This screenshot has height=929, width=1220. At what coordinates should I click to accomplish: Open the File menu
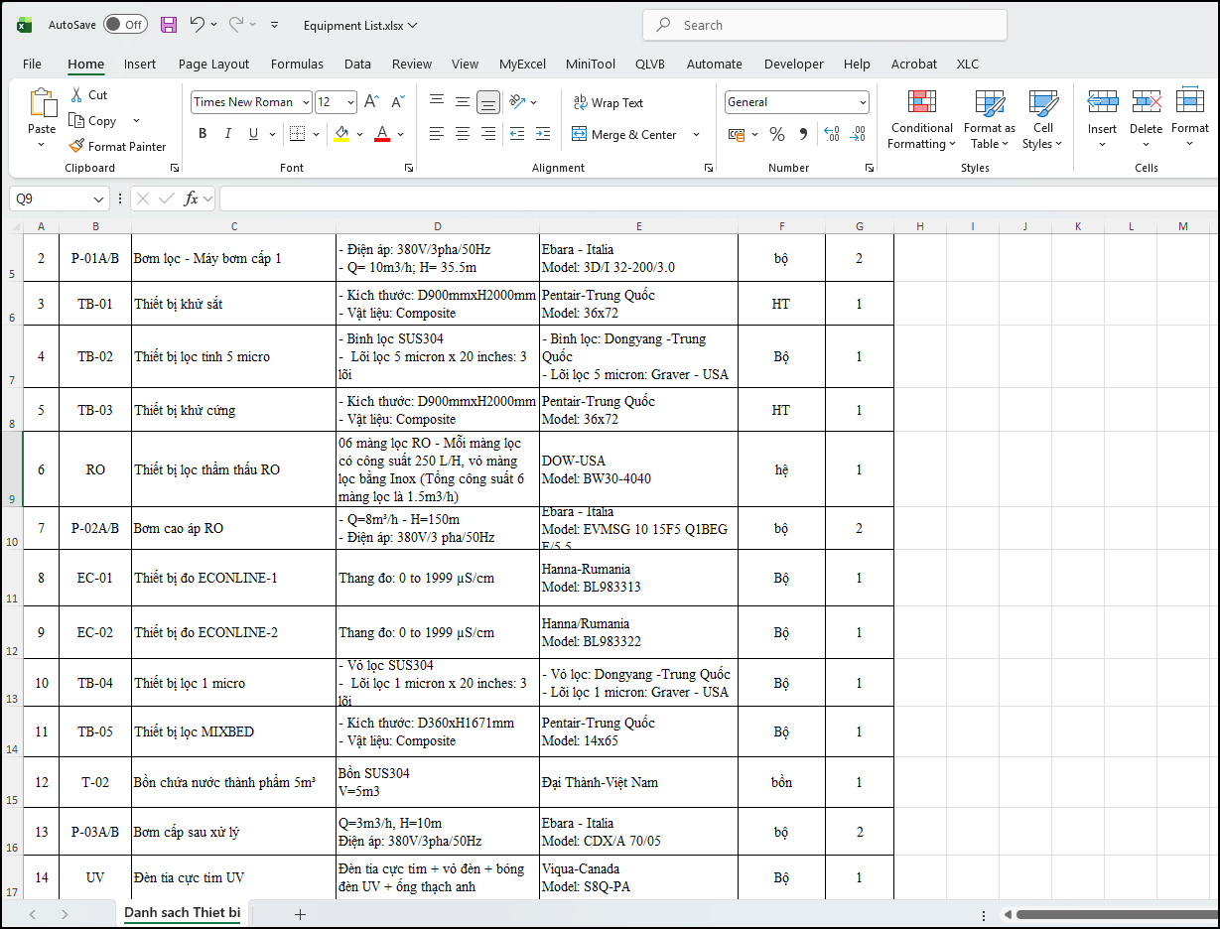(33, 64)
